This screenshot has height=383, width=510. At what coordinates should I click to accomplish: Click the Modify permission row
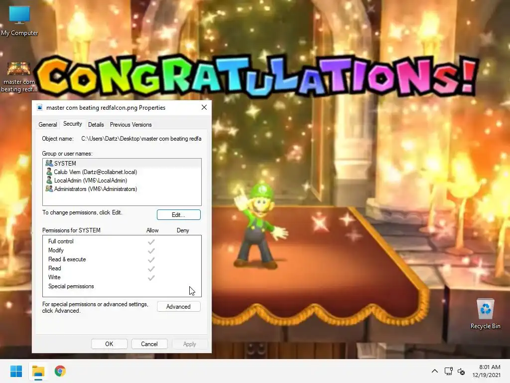122,250
